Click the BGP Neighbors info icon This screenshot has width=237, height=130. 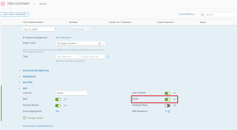pyautogui.click(x=169, y=111)
